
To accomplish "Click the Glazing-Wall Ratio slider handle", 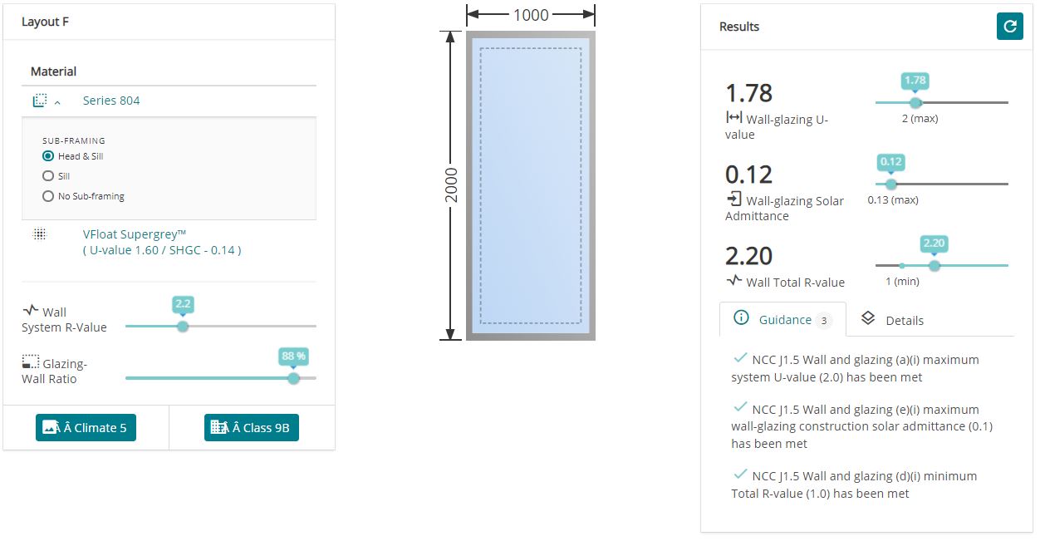I will pos(293,378).
